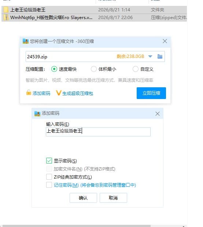Enable ZIP经典加密方式 checkbox
Viewport: 203px width, 227px height.
(49, 177)
